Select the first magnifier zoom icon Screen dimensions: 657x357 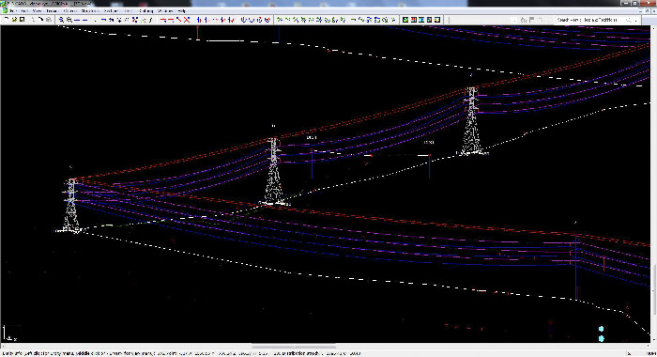pos(62,20)
